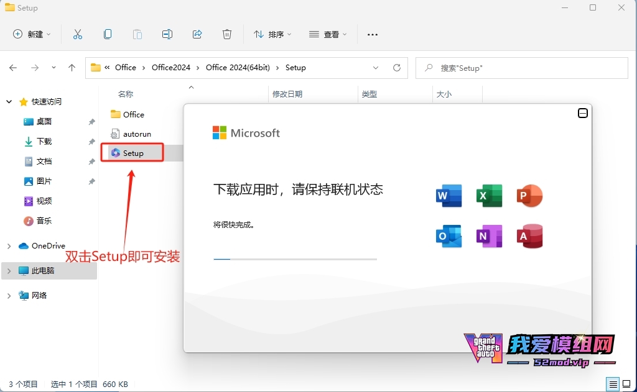Select the Office folder
This screenshot has width=637, height=392.
point(128,114)
